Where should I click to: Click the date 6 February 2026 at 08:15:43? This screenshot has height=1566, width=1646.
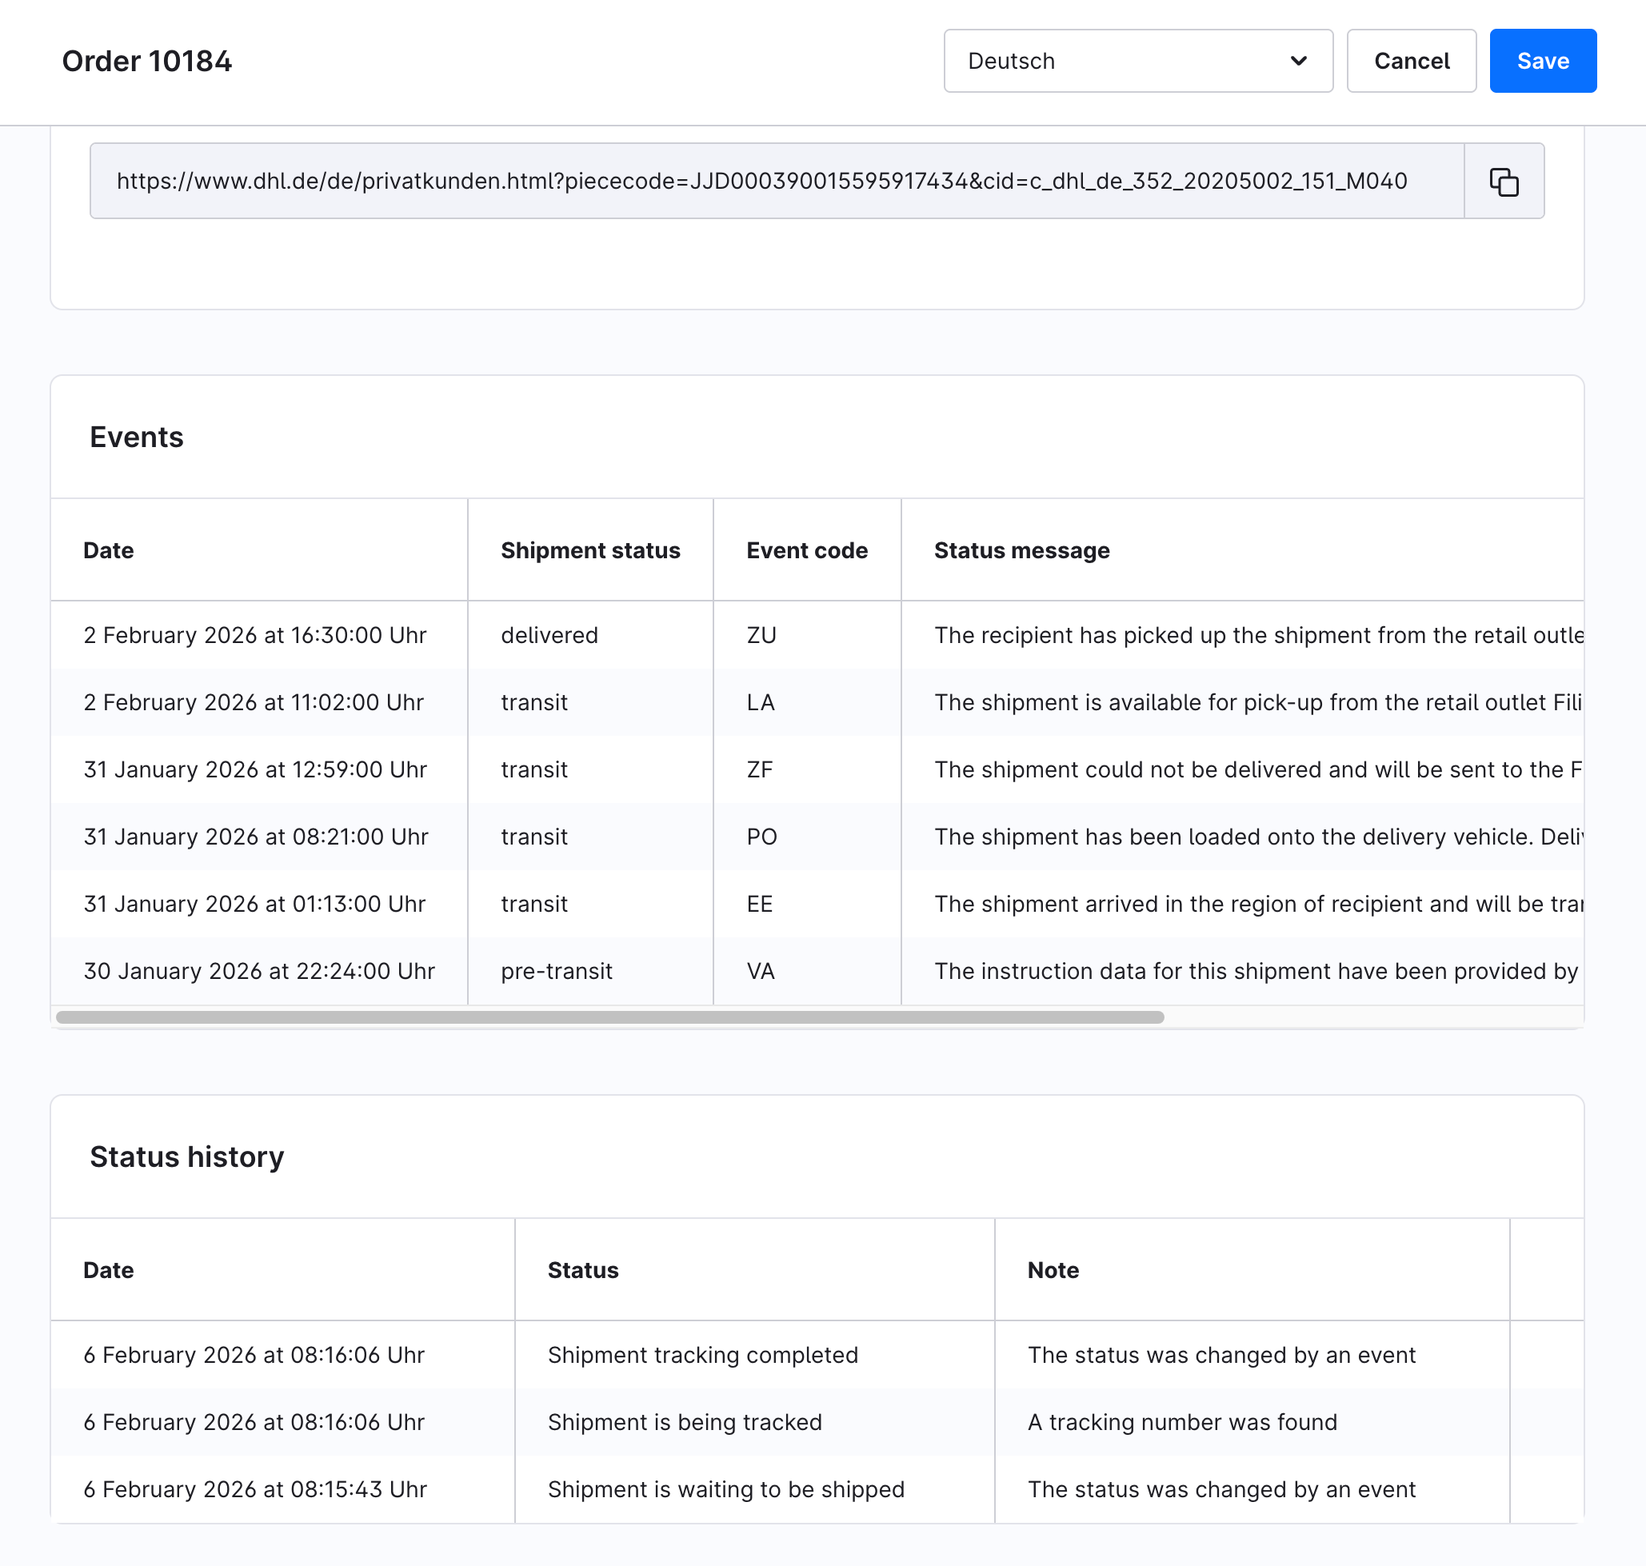tap(255, 1489)
